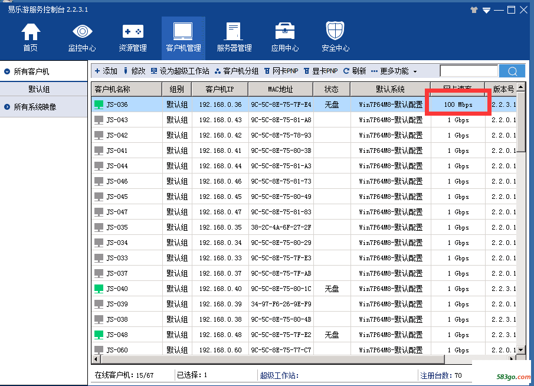Click the skin shirt icon in title bar

point(474,10)
